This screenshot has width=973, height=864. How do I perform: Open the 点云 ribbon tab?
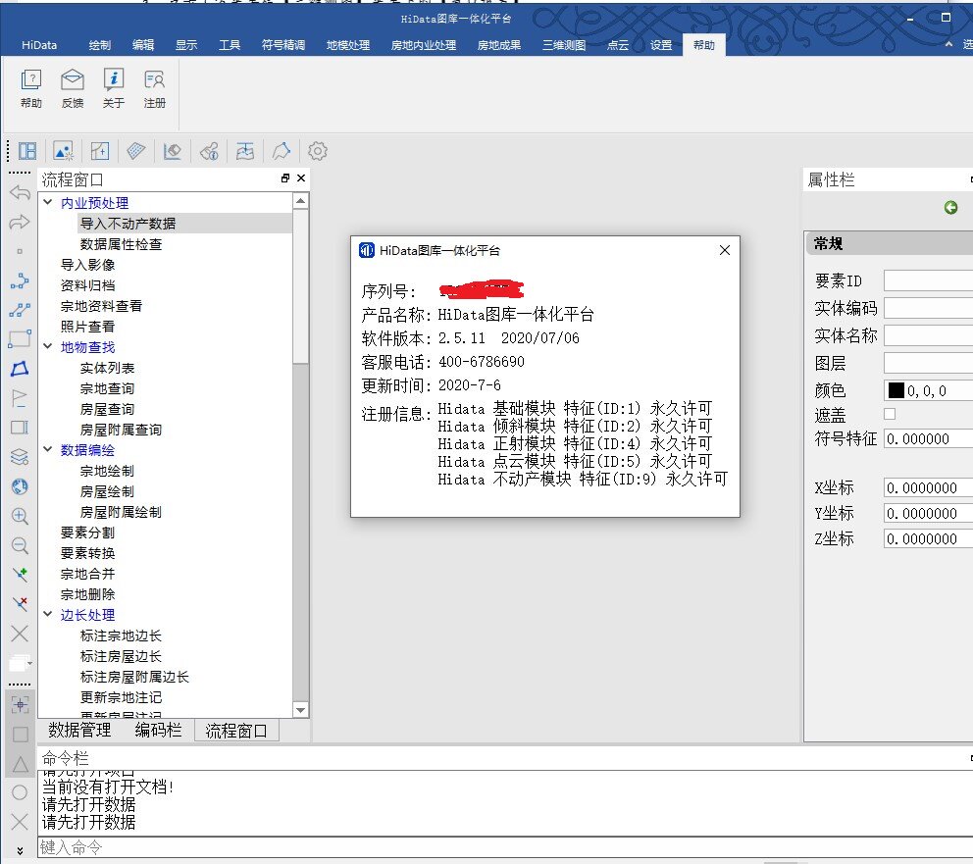click(x=617, y=45)
